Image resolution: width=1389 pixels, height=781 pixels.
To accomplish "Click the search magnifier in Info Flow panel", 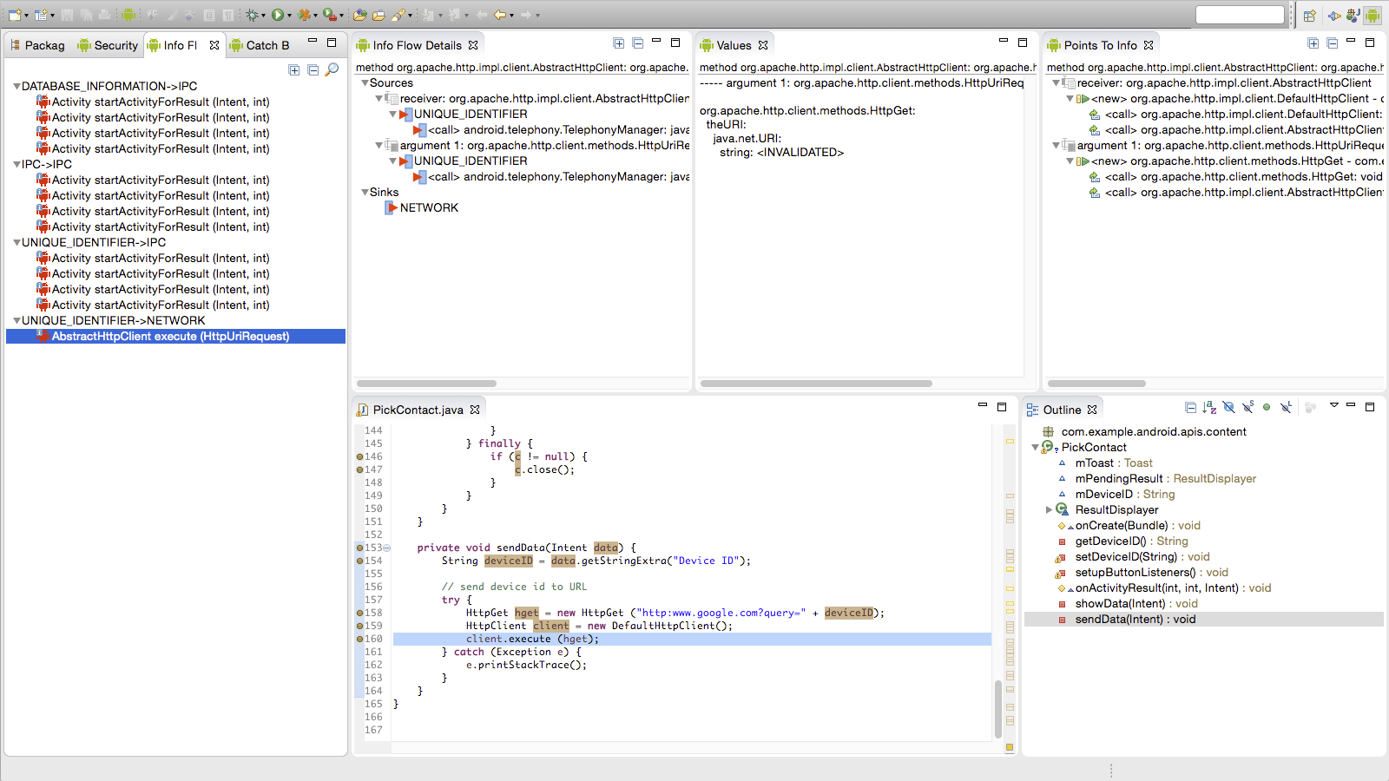I will [x=332, y=69].
